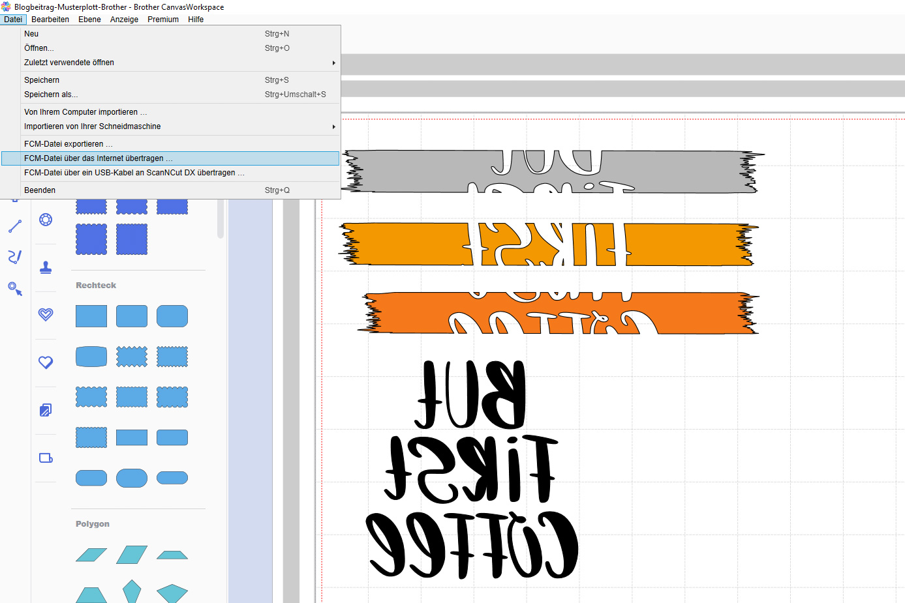Open the Premium menu

coord(163,20)
